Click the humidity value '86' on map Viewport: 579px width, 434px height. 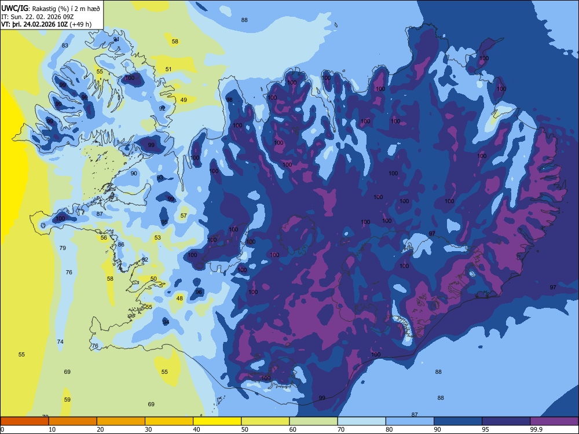121,244
